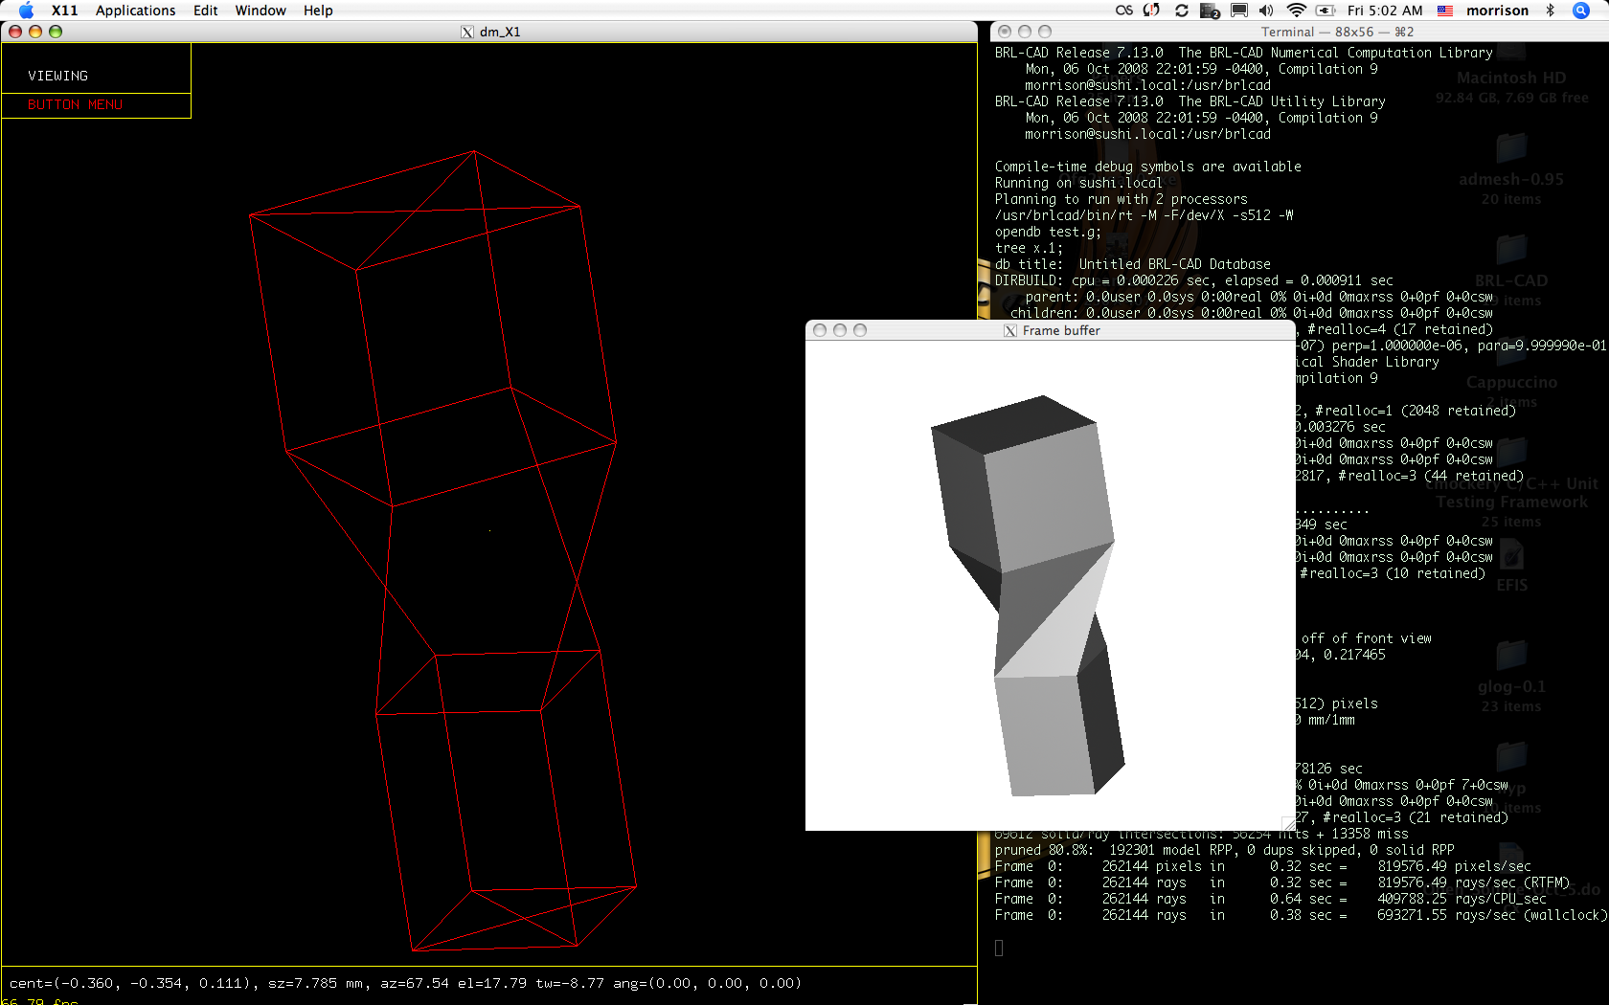Open the Spaces menu bar icon
The height and width of the screenshot is (1005, 1609).
click(1210, 11)
